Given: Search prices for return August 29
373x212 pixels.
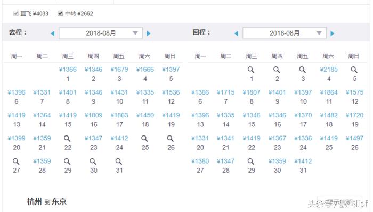Looking at the screenshot, I should point(251,161).
